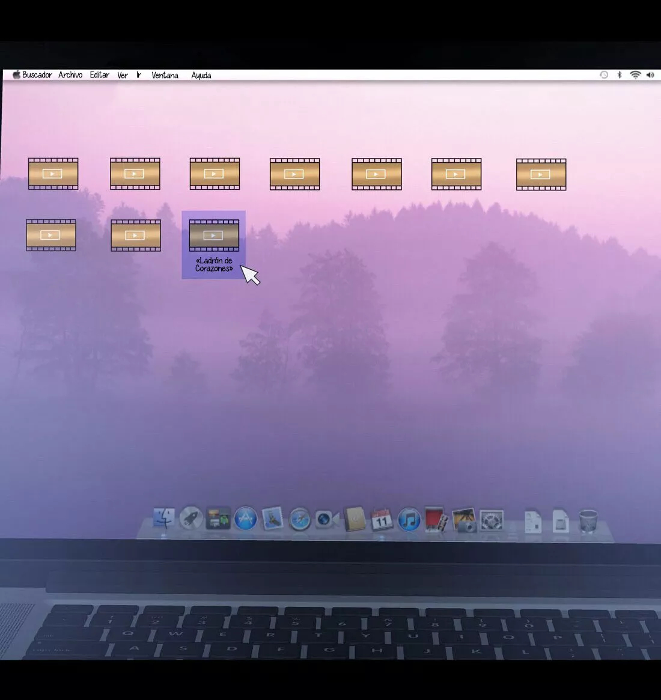The width and height of the screenshot is (661, 700).
Task: Open Safari compass icon in dock
Action: point(299,519)
